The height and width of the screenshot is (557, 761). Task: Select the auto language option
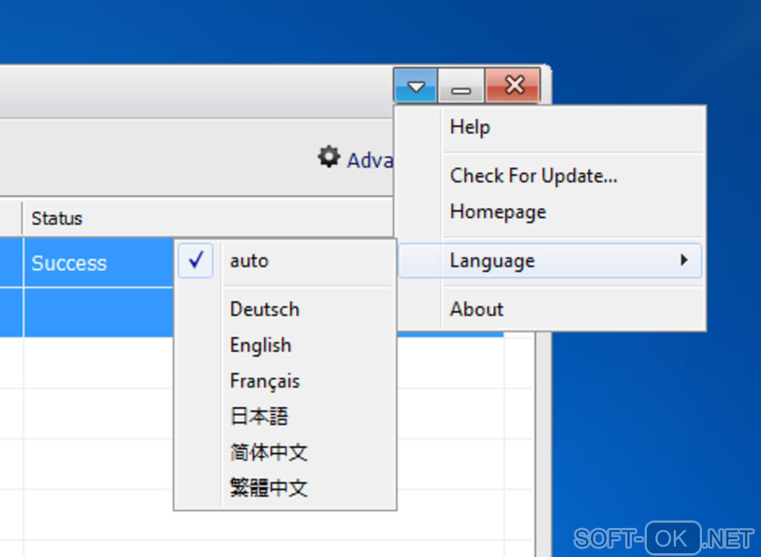tap(285, 261)
